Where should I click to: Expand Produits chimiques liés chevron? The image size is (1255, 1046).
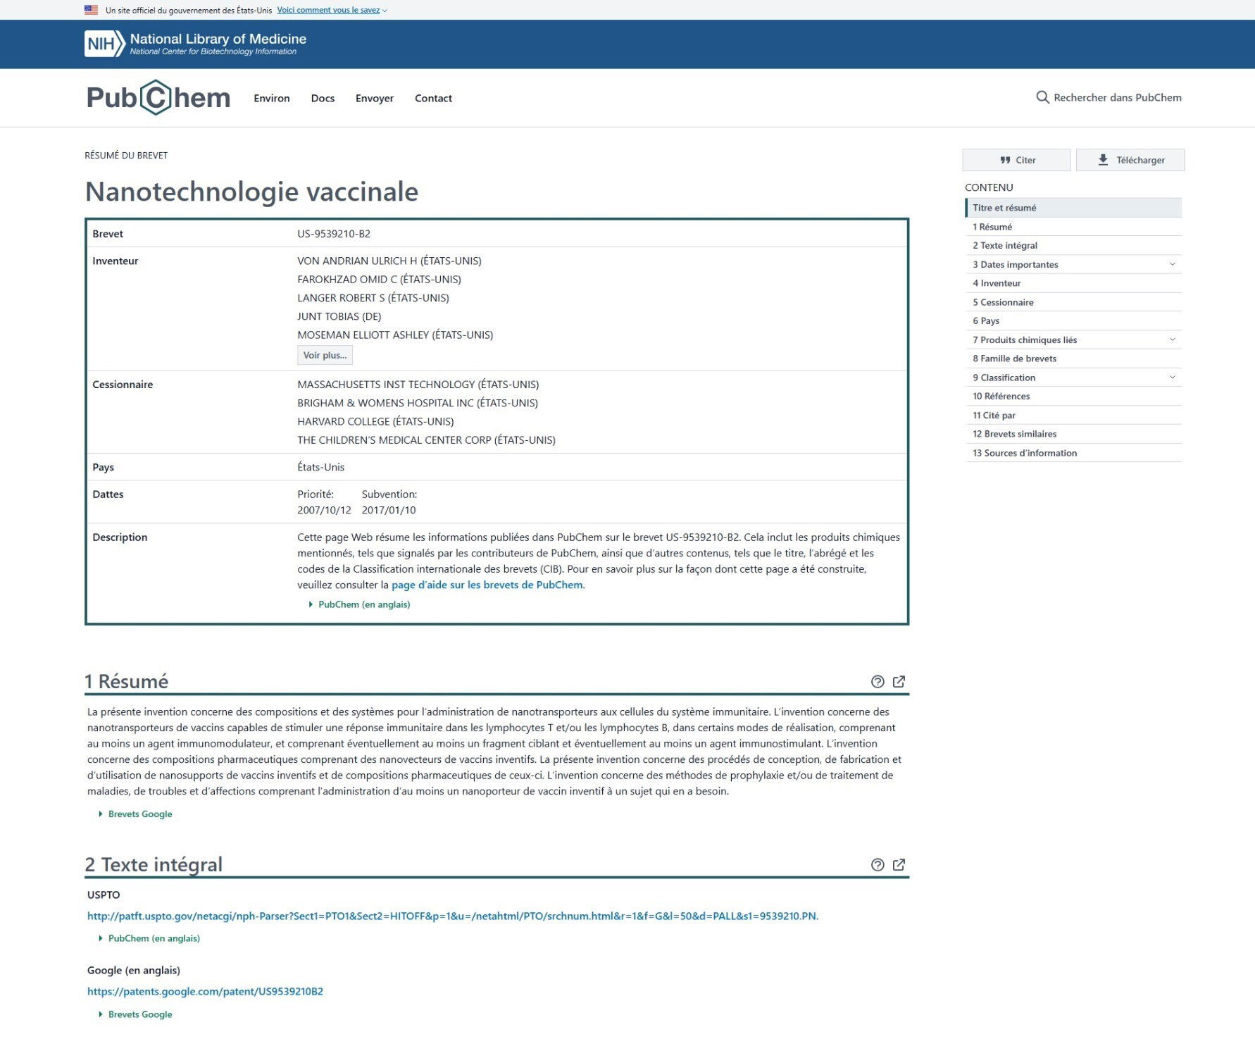(x=1173, y=340)
